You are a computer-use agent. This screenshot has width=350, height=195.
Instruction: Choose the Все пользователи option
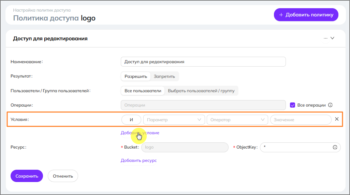click(143, 91)
